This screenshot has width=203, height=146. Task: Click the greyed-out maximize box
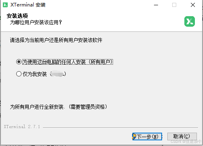[x=174, y=5]
